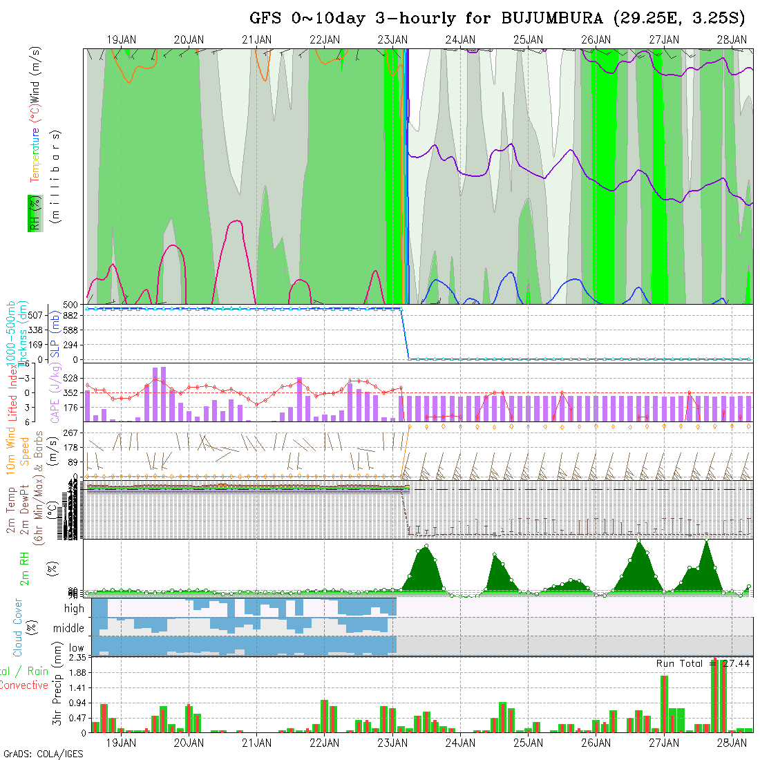
Task: Click the blue Cloud Cover axis label
Action: 17,627
